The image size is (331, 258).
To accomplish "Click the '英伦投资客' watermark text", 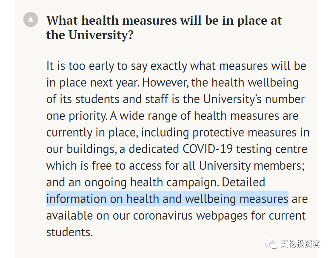I will pos(301,244).
